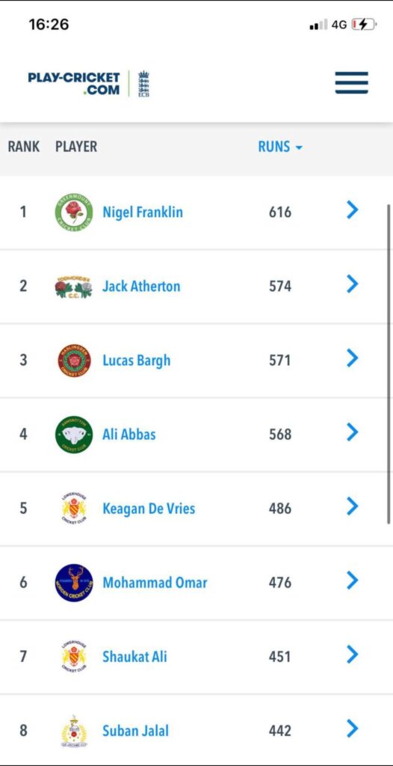The width and height of the screenshot is (393, 766).
Task: Tap Norden Cricket Club stag badge
Action: coord(74,583)
